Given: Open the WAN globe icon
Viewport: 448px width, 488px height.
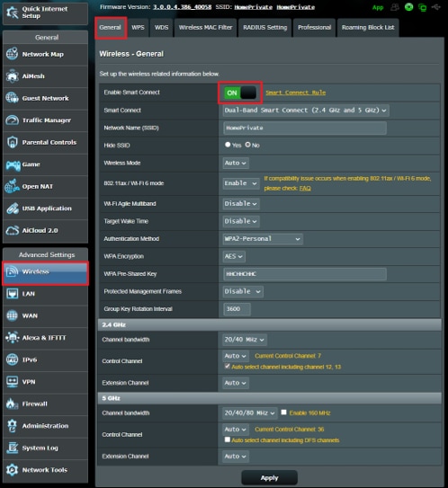Looking at the screenshot, I should pos(13,315).
